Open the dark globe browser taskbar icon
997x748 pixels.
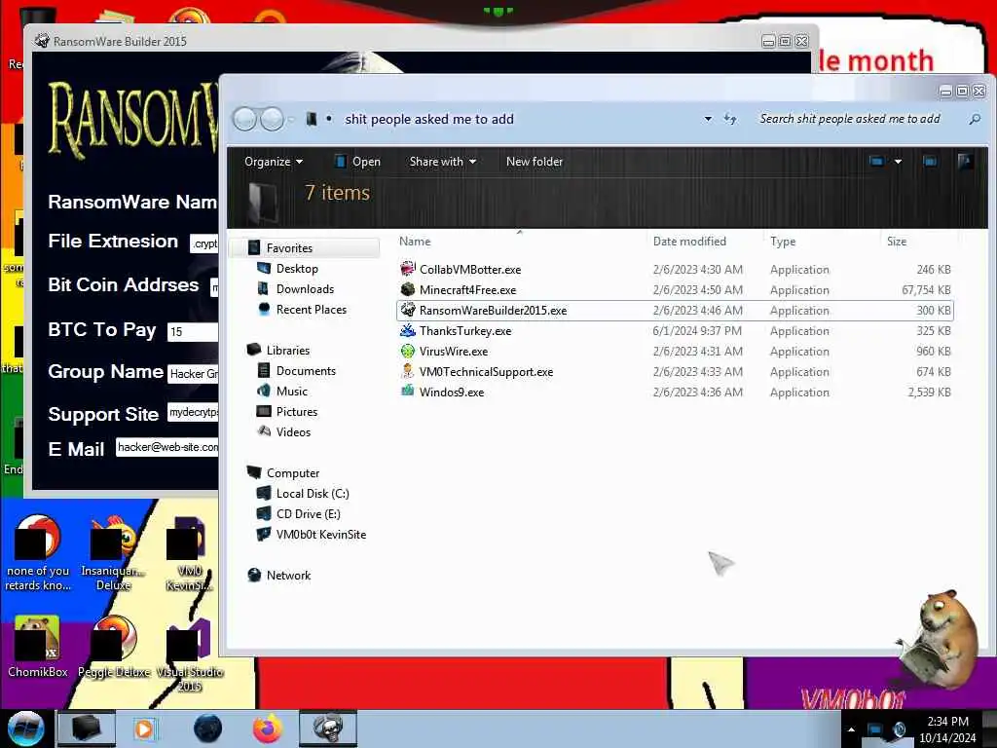tap(208, 729)
